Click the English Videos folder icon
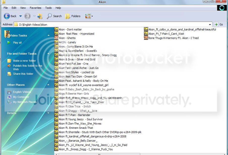 coord(9,92)
